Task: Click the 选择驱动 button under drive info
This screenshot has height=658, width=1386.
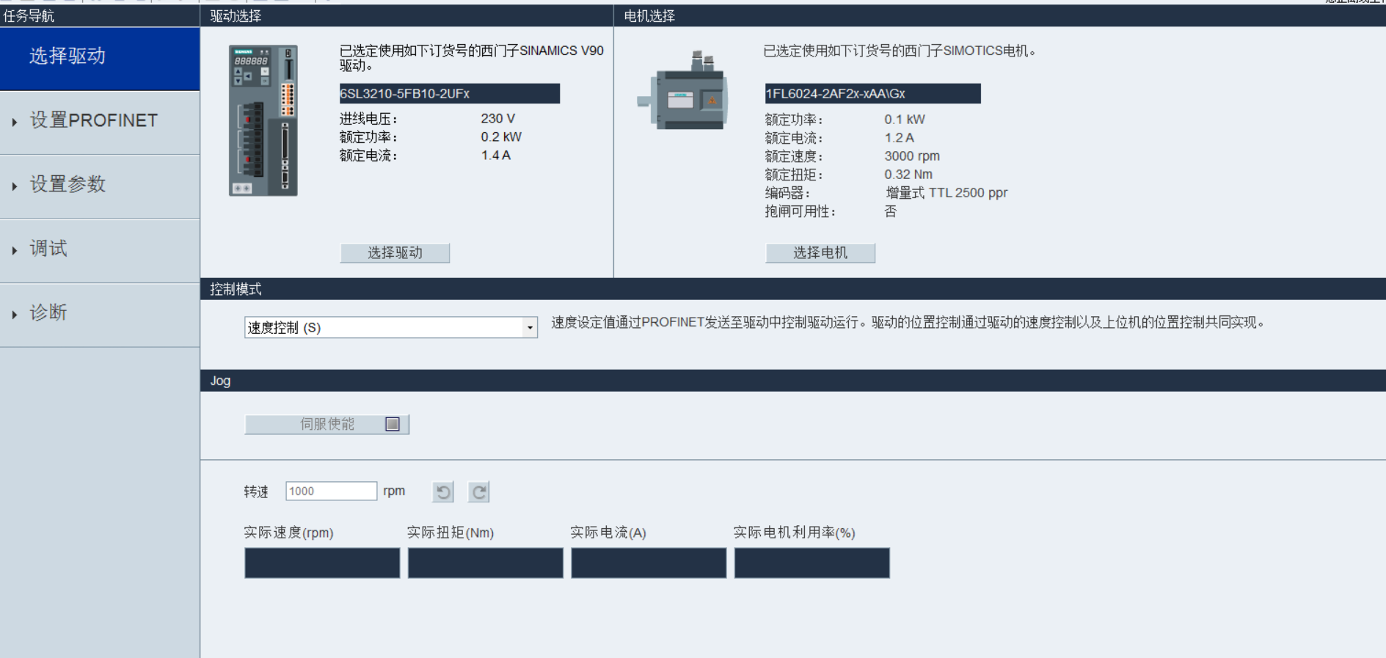Action: click(x=395, y=252)
